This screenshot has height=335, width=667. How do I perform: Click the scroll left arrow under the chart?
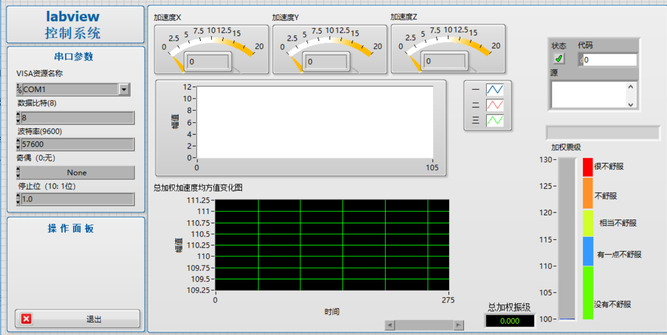[389, 325]
